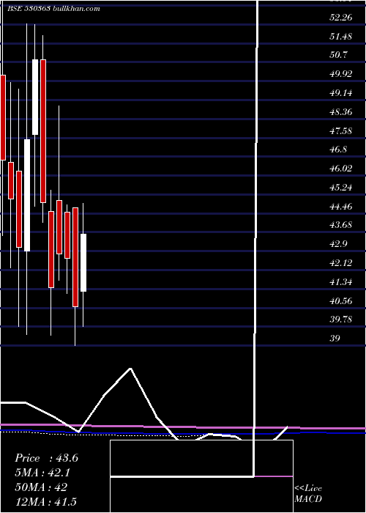Click the <<Live MACD label
366x513 pixels.
[308, 494]
